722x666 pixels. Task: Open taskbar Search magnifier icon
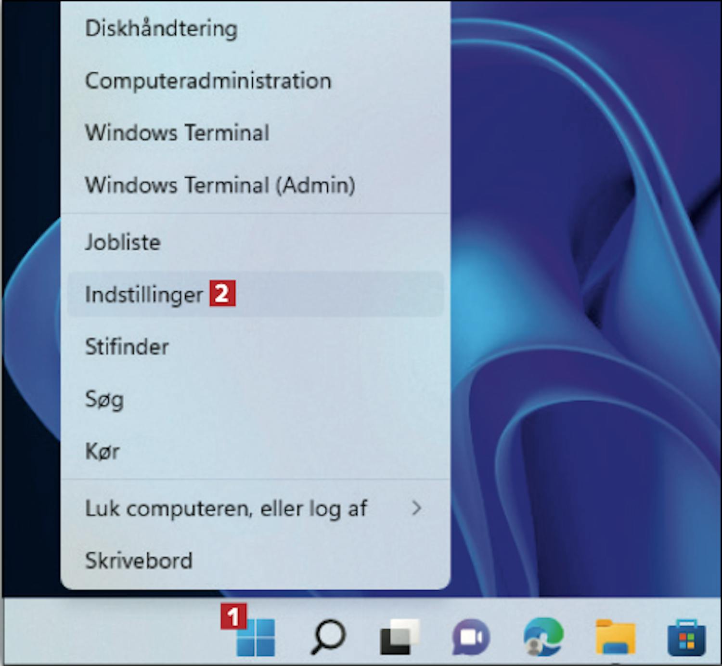pyautogui.click(x=328, y=637)
